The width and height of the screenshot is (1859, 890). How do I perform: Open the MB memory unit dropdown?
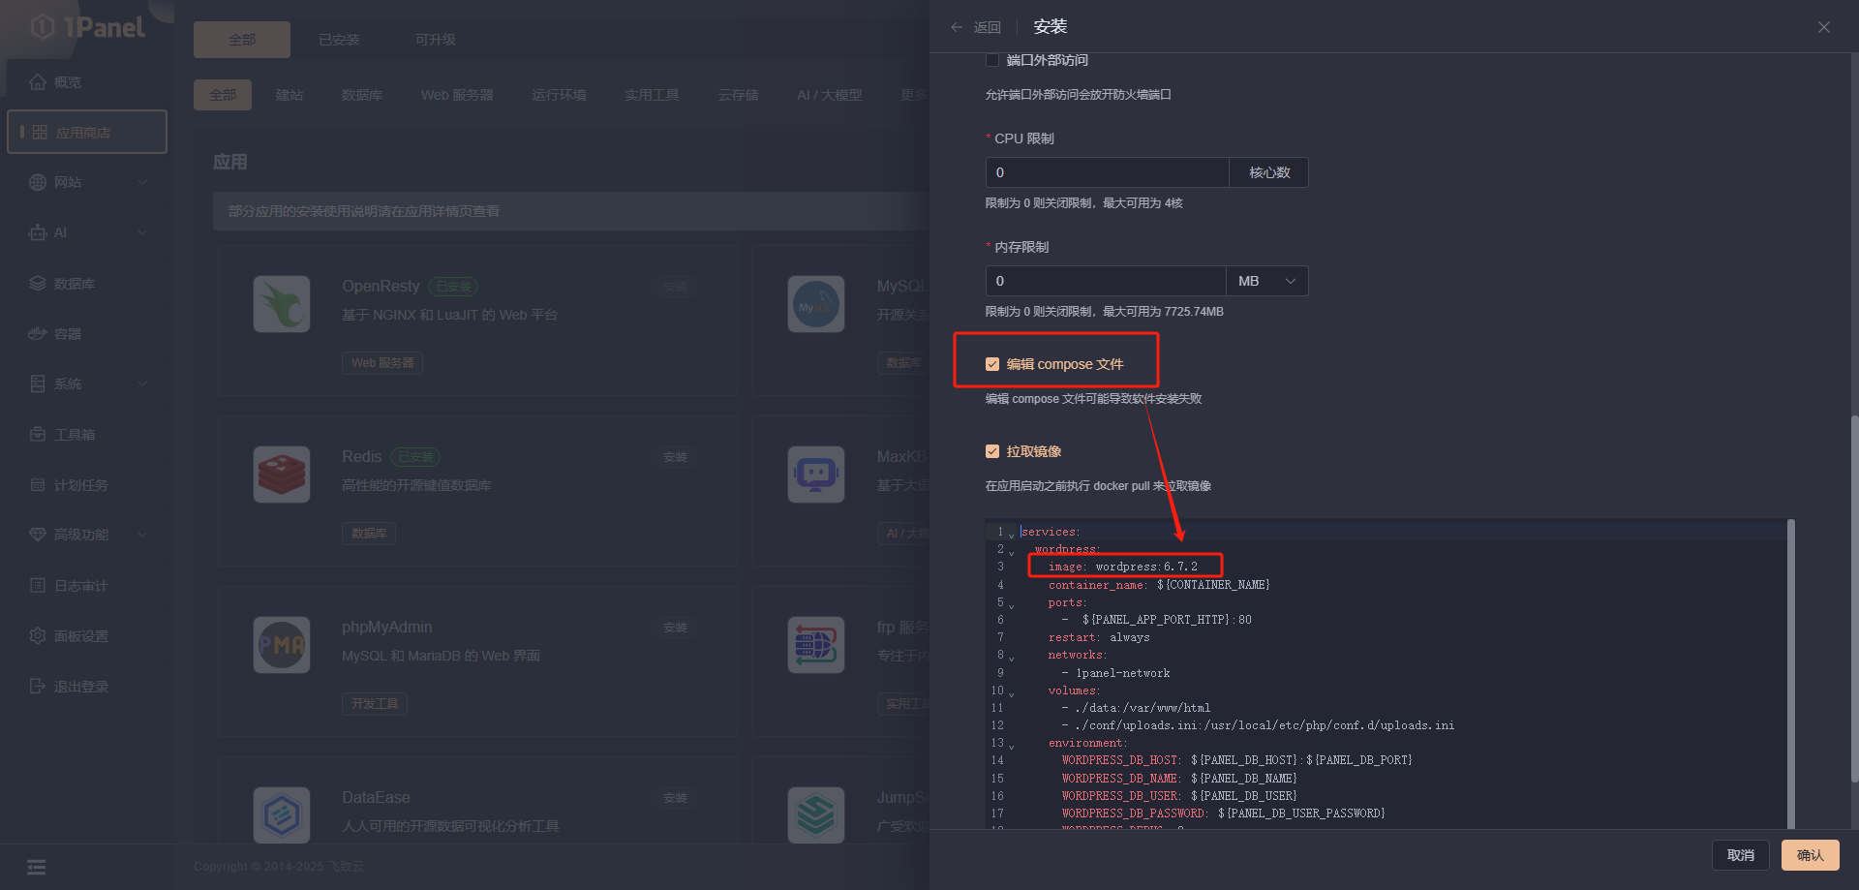[x=1266, y=281]
